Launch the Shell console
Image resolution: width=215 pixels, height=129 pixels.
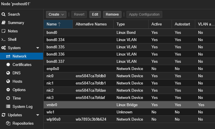(x=22, y=39)
